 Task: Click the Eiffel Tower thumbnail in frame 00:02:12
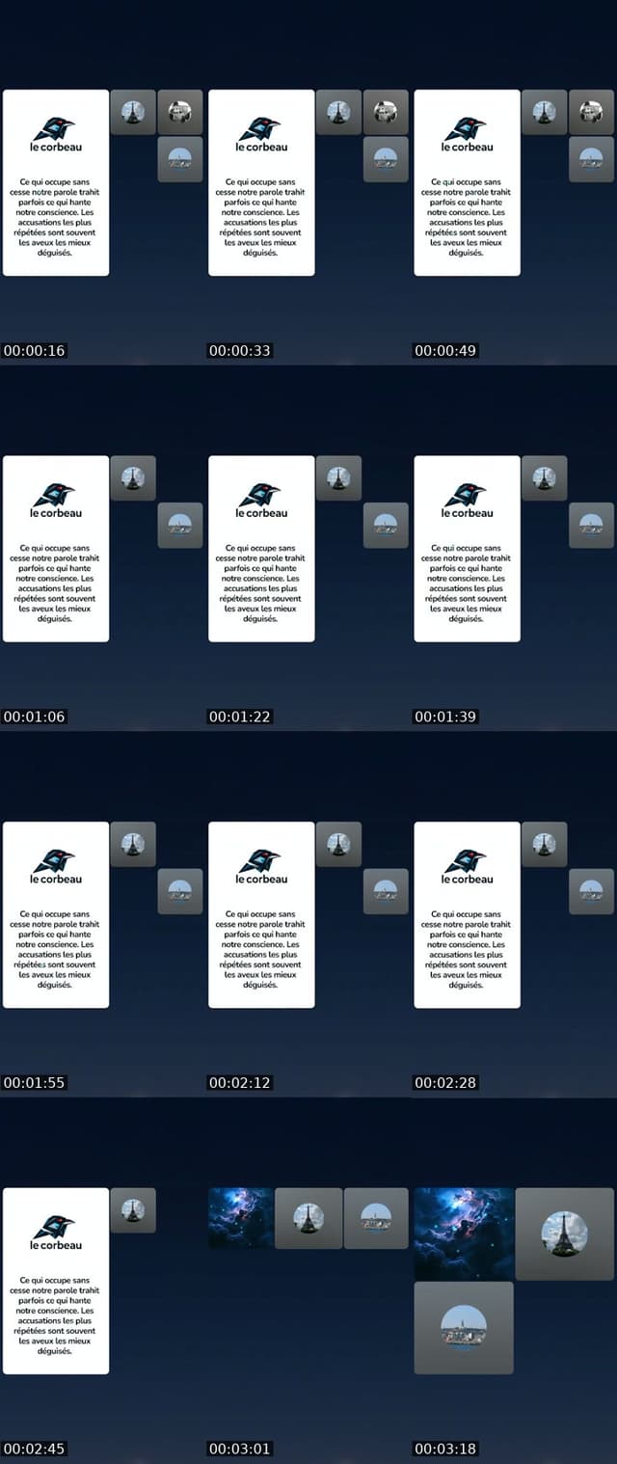click(x=338, y=844)
